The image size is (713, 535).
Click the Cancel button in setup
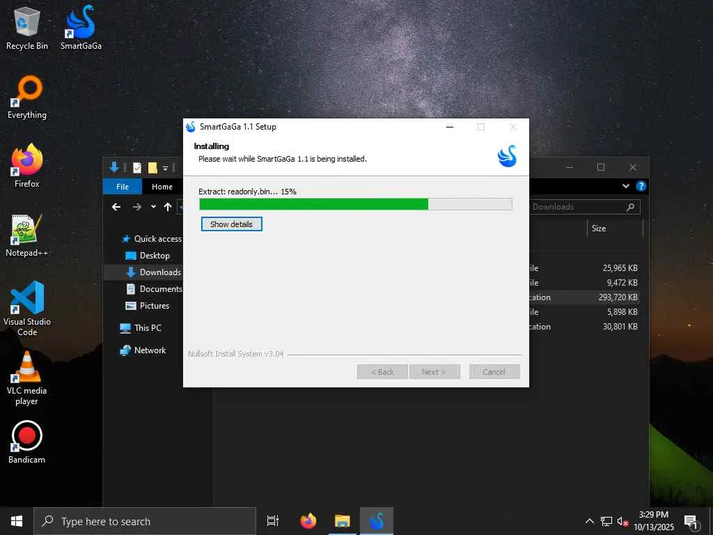point(494,372)
